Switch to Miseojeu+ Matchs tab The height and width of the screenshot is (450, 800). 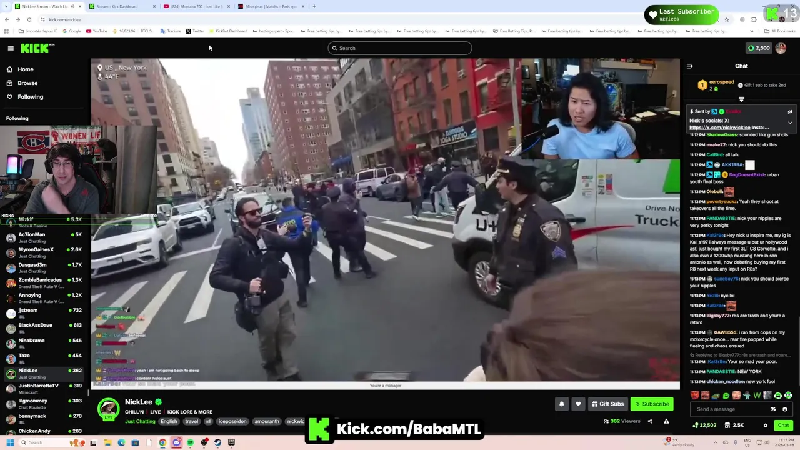[x=271, y=6]
